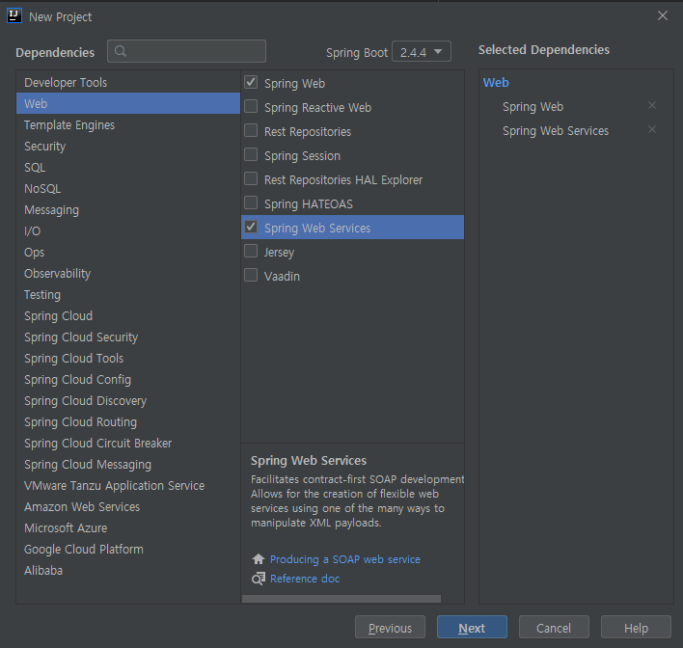
Task: Select Template Engines category
Action: point(128,124)
